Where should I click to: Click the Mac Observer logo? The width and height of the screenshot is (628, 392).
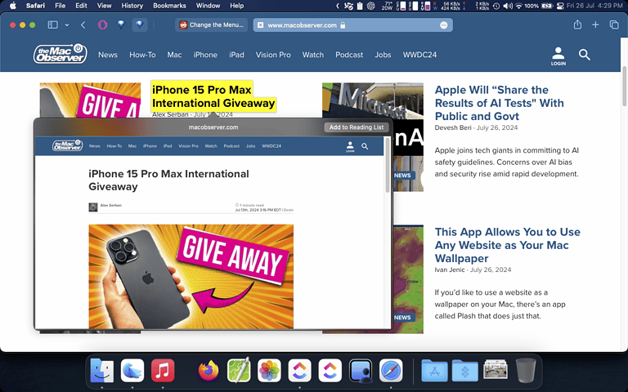pyautogui.click(x=59, y=55)
